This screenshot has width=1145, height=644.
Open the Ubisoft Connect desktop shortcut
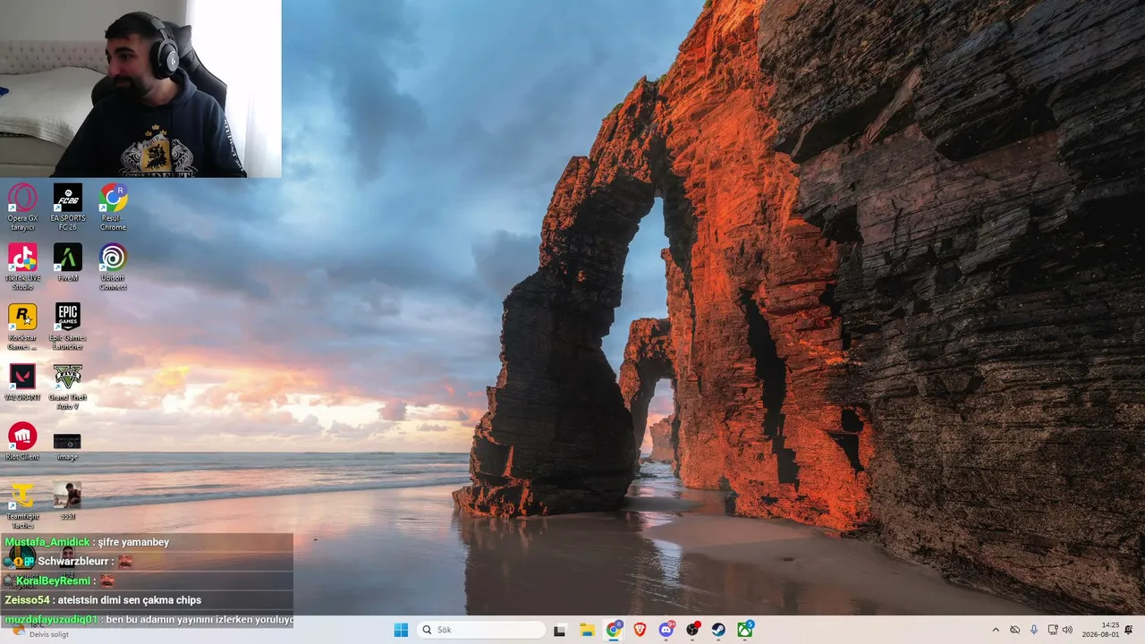[x=113, y=267]
